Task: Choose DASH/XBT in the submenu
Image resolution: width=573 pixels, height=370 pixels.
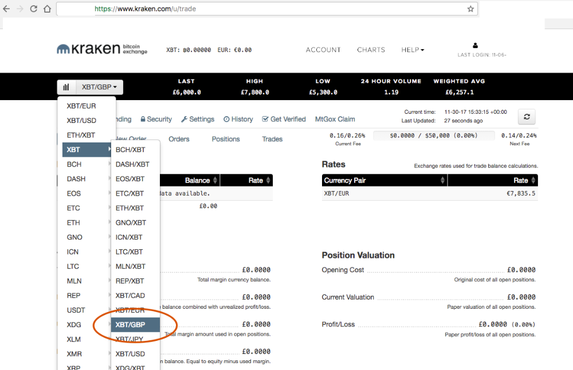Action: 135,165
